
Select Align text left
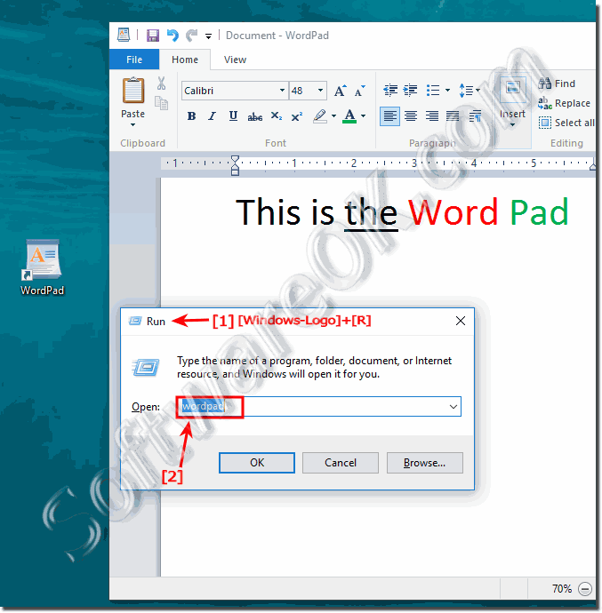click(389, 116)
